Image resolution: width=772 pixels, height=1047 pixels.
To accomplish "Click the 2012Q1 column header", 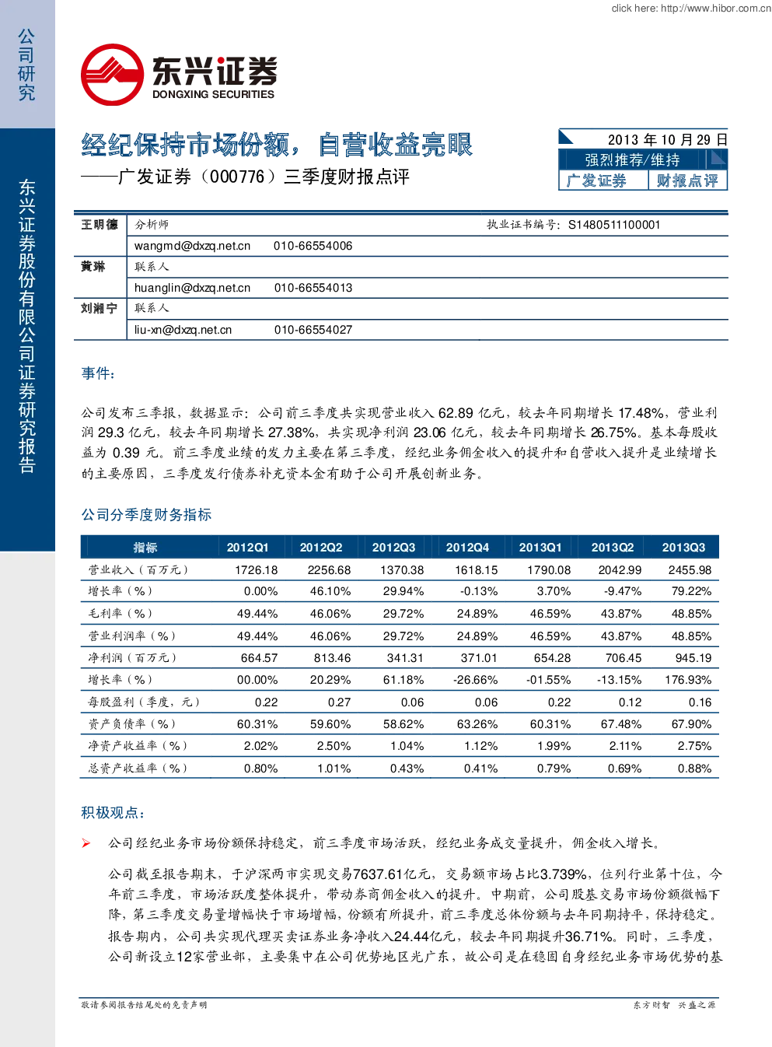I will pos(247,548).
